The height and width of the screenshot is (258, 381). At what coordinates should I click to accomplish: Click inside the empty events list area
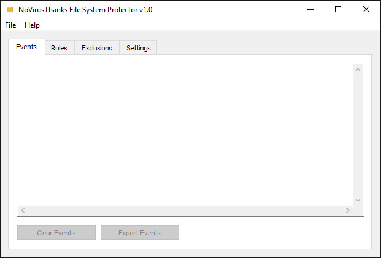tap(185, 135)
